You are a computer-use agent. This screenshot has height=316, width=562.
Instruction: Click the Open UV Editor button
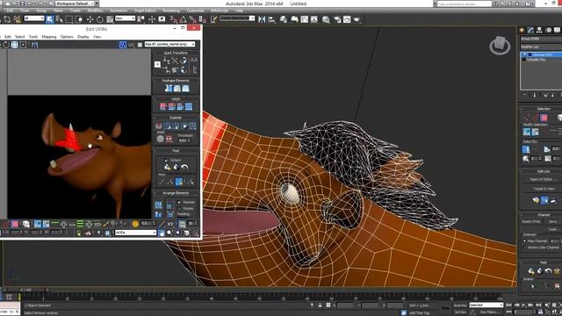click(x=541, y=179)
